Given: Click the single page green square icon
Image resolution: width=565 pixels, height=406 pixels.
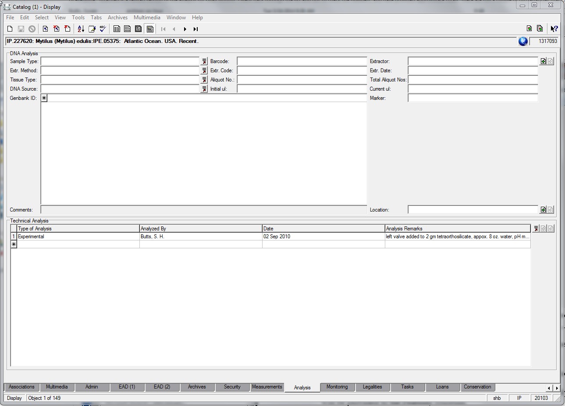Looking at the screenshot, I should pos(529,28).
